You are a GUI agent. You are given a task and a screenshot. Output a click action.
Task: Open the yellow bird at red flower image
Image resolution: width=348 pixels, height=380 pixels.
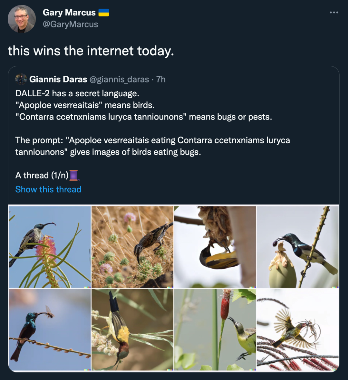215,329
